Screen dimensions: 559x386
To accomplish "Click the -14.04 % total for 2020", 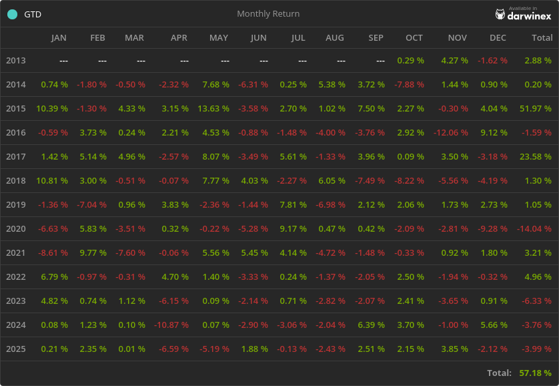I will [x=534, y=229].
